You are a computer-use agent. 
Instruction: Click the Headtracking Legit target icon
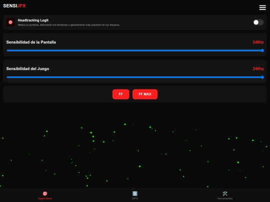point(10,22)
